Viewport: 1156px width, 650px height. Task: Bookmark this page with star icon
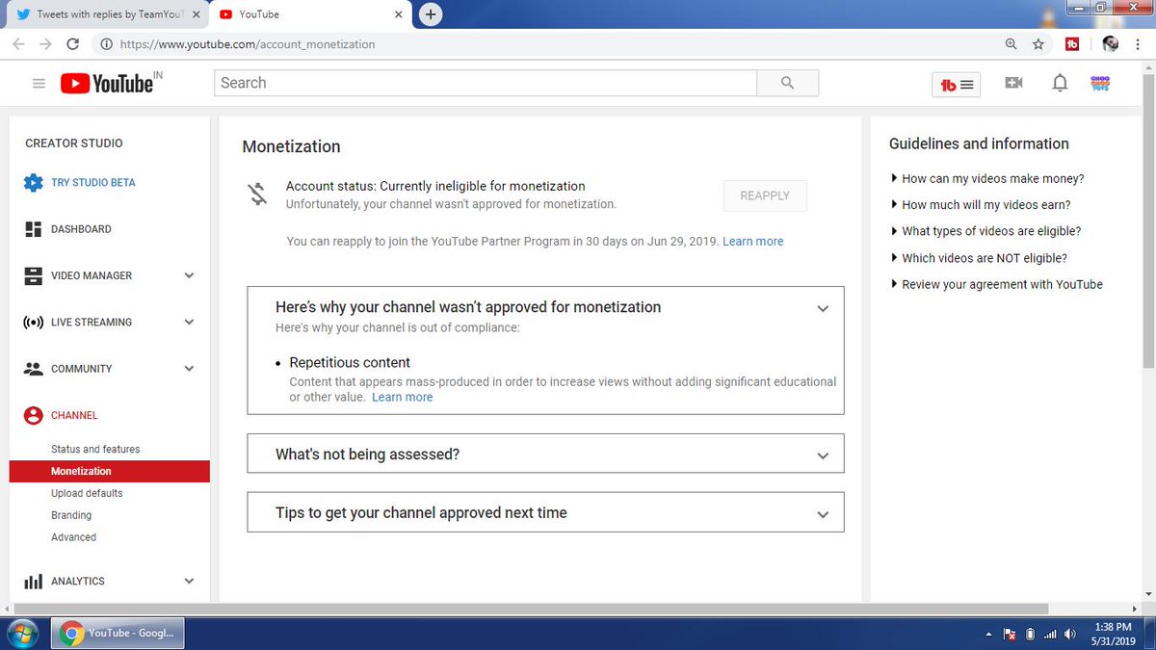point(1038,44)
